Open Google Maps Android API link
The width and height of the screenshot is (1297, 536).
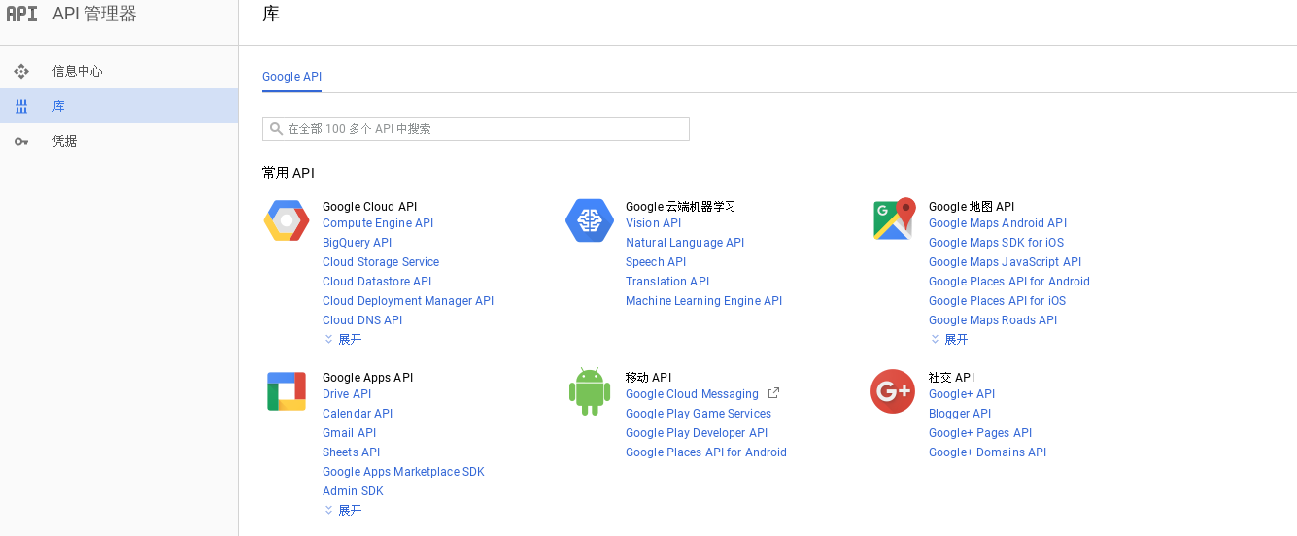[998, 223]
